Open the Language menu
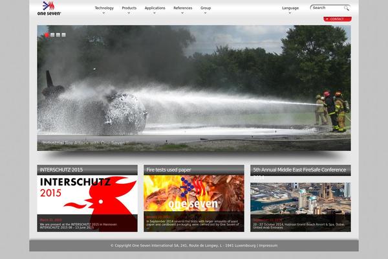The height and width of the screenshot is (259, 388). 290,8
